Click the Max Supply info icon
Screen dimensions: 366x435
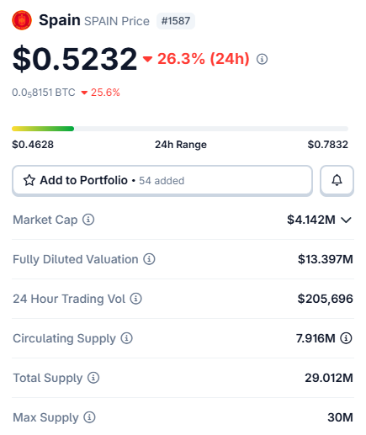click(89, 417)
